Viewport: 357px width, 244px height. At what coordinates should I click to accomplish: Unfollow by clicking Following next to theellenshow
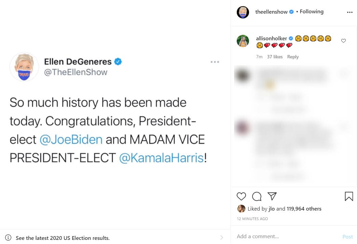click(311, 11)
